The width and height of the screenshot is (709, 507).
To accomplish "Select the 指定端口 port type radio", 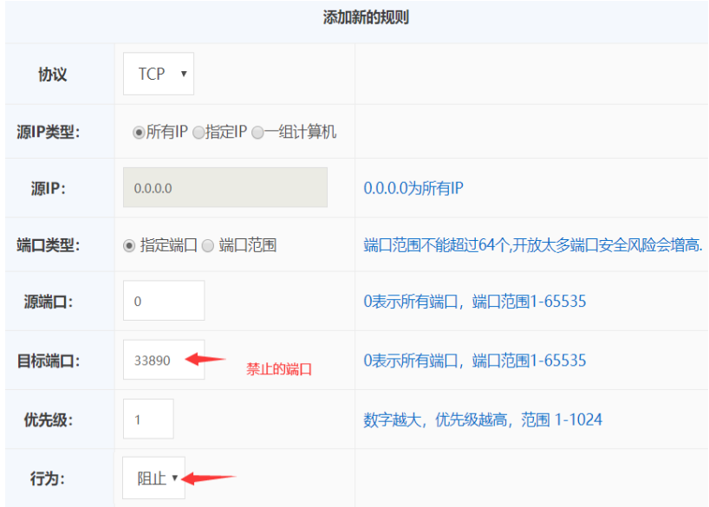I will pyautogui.click(x=129, y=245).
